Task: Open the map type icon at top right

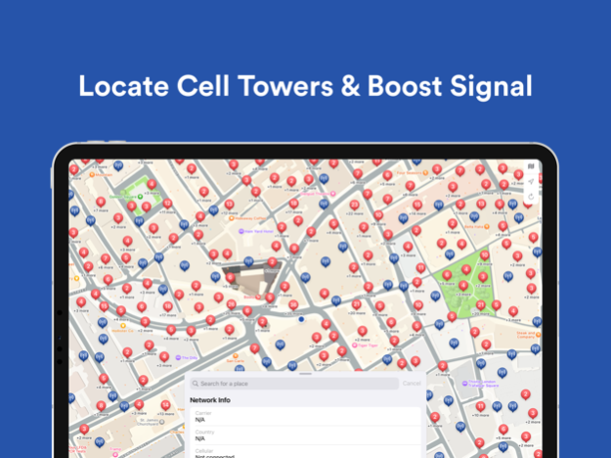Action: click(x=531, y=166)
